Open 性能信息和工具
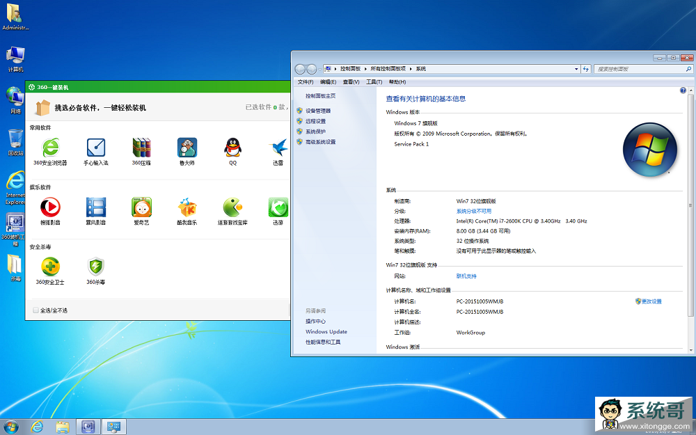696x435 pixels. click(323, 342)
